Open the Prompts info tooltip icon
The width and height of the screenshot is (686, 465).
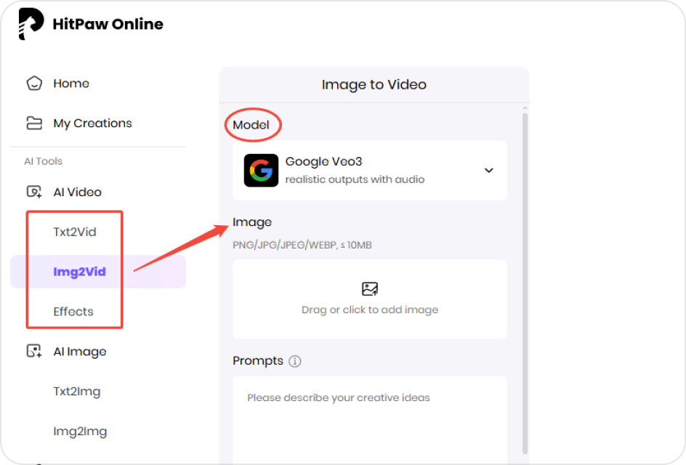[296, 361]
